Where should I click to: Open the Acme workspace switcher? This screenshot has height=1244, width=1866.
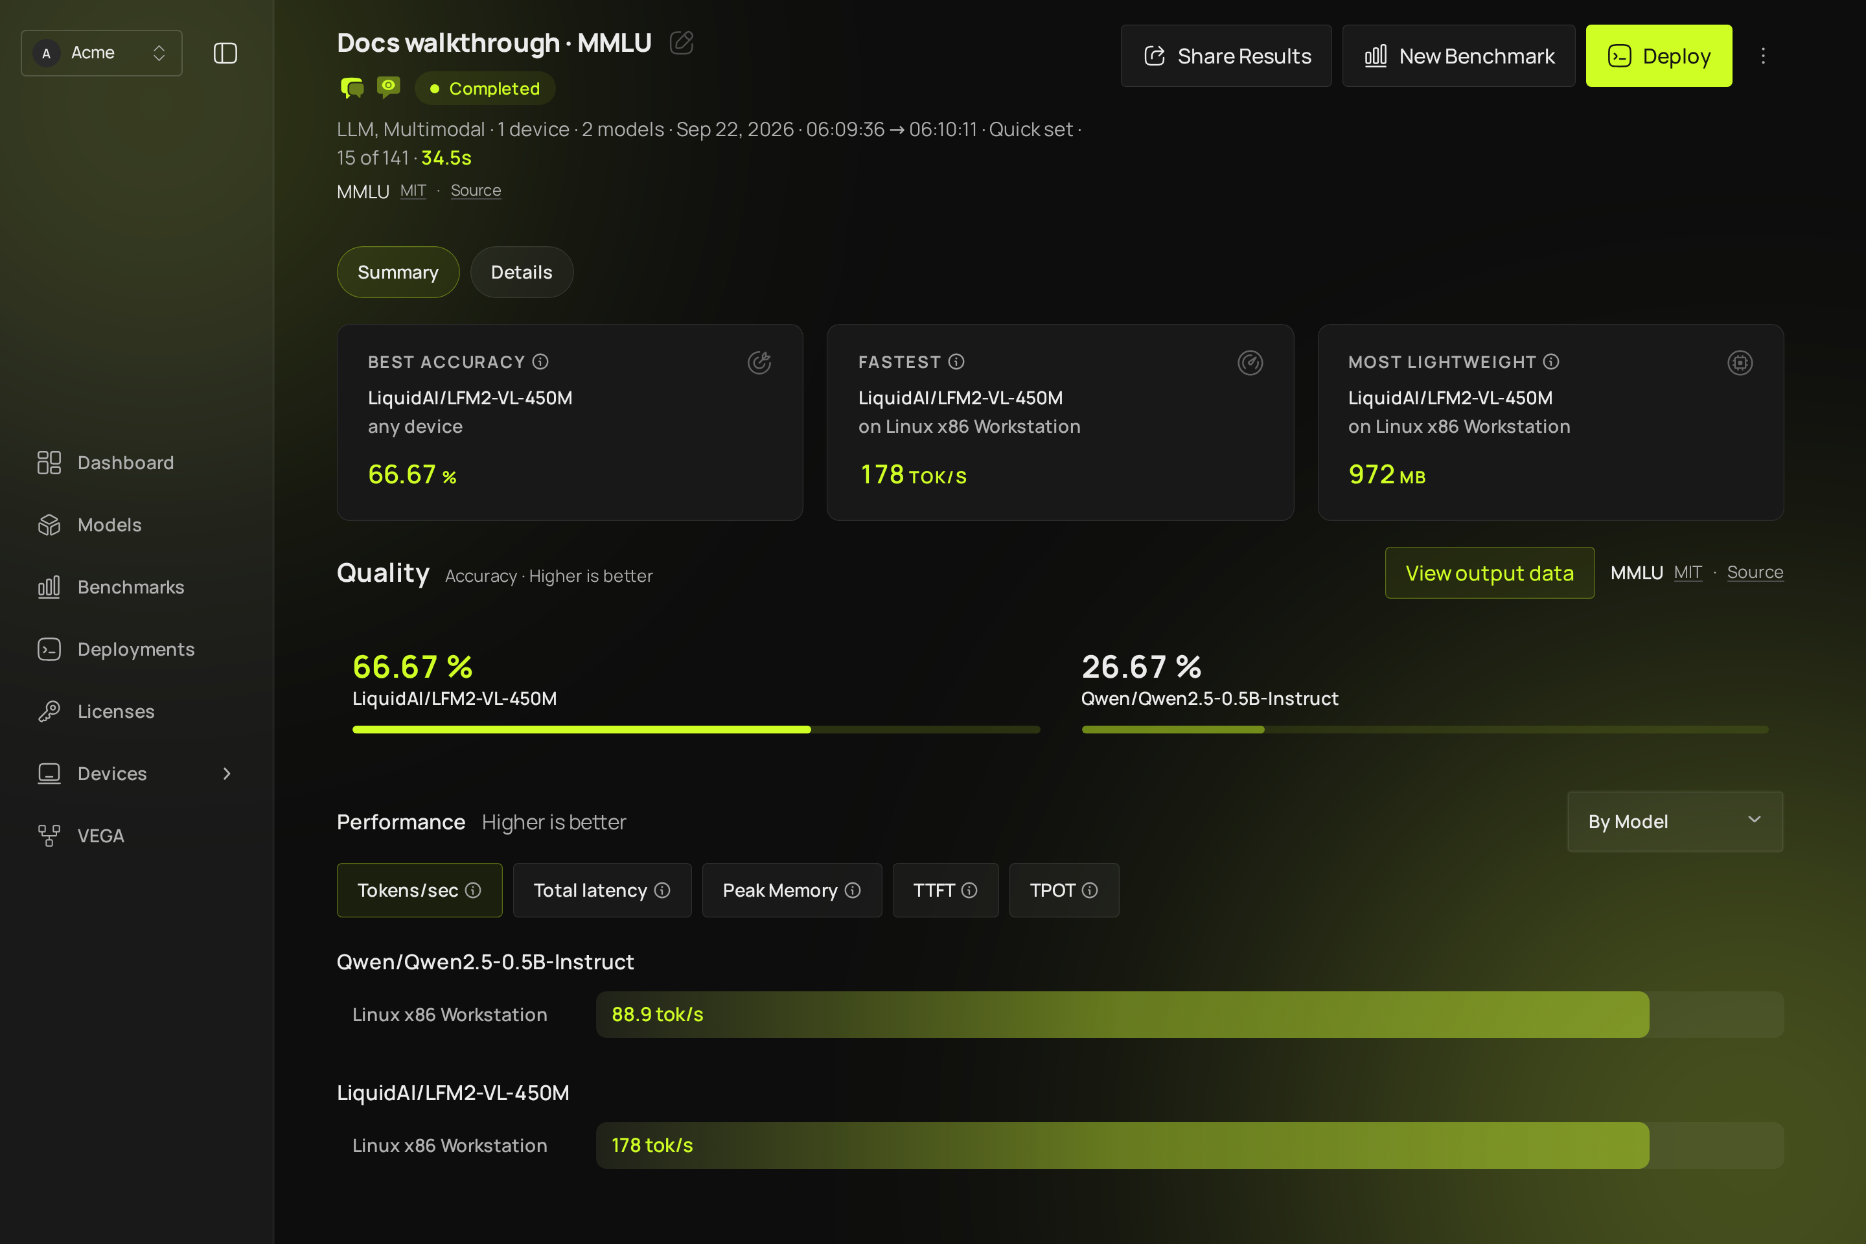[x=102, y=53]
